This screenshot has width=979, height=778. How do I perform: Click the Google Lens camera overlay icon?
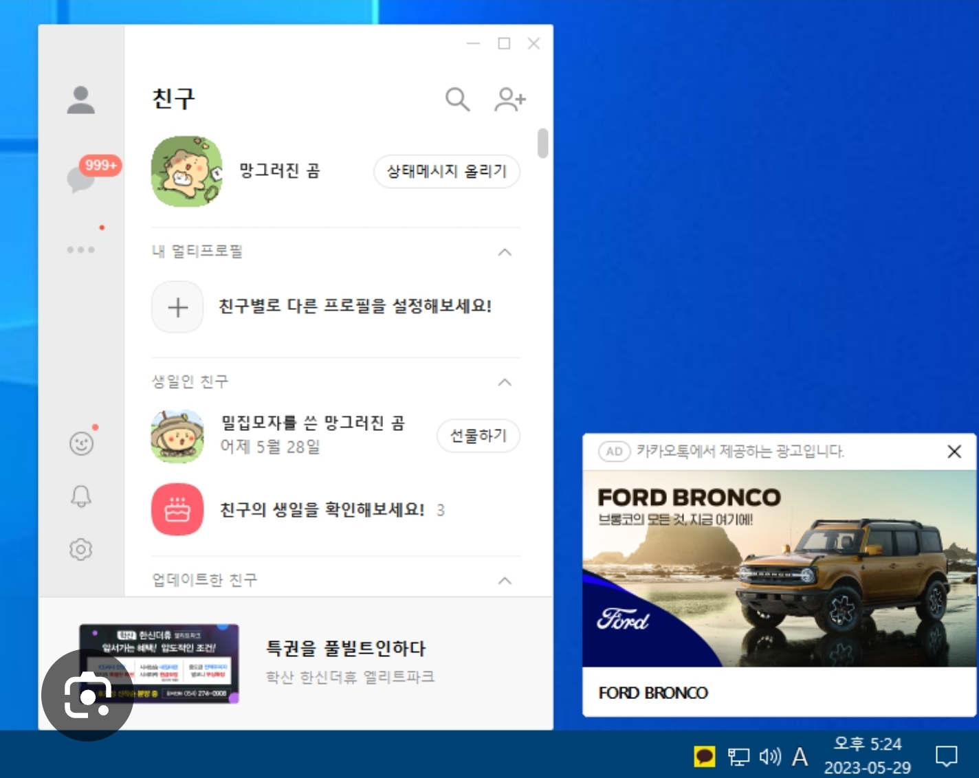pos(87,695)
